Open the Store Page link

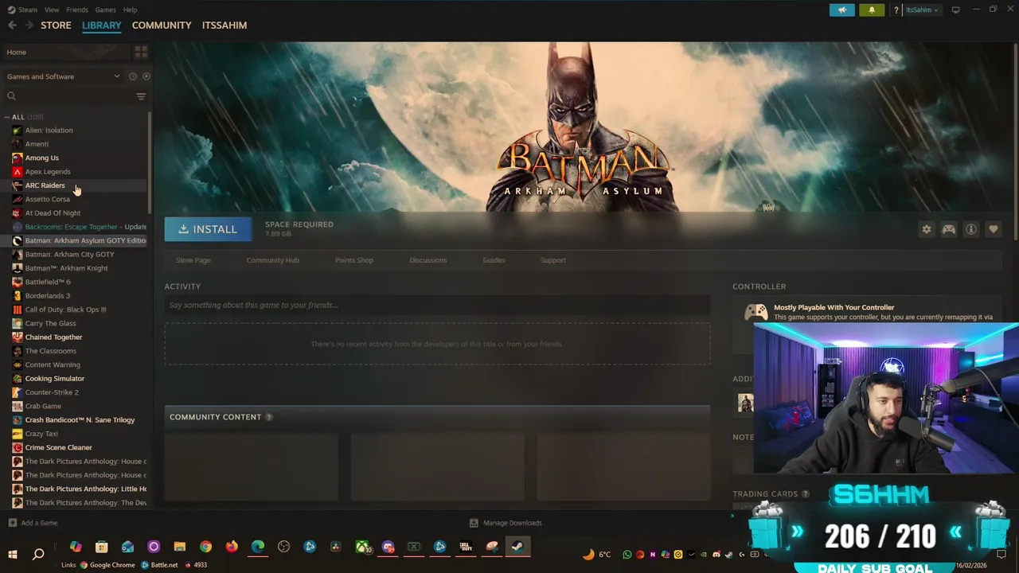click(x=193, y=260)
